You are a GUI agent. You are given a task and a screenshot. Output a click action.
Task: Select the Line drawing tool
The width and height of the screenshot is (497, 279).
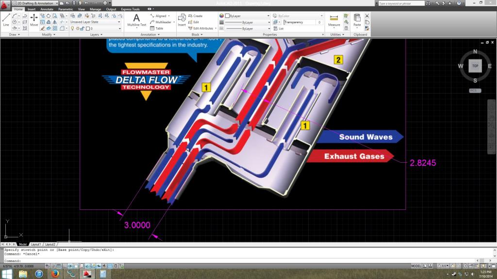pos(6,20)
